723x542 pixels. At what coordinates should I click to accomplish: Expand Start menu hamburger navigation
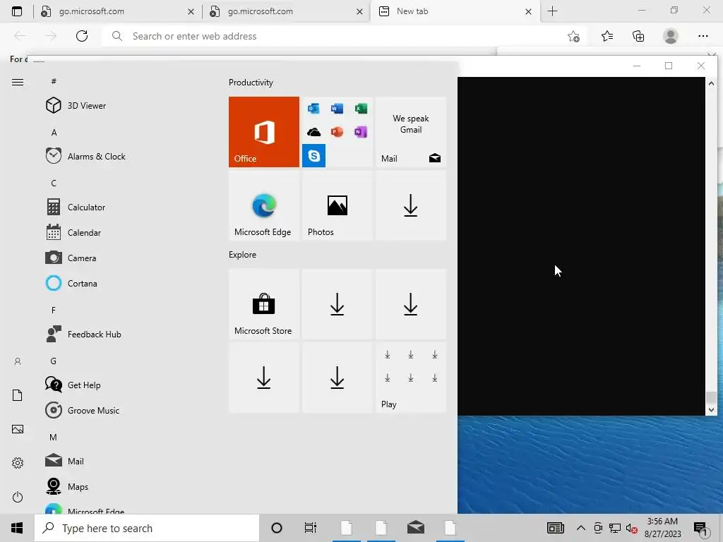coord(18,82)
